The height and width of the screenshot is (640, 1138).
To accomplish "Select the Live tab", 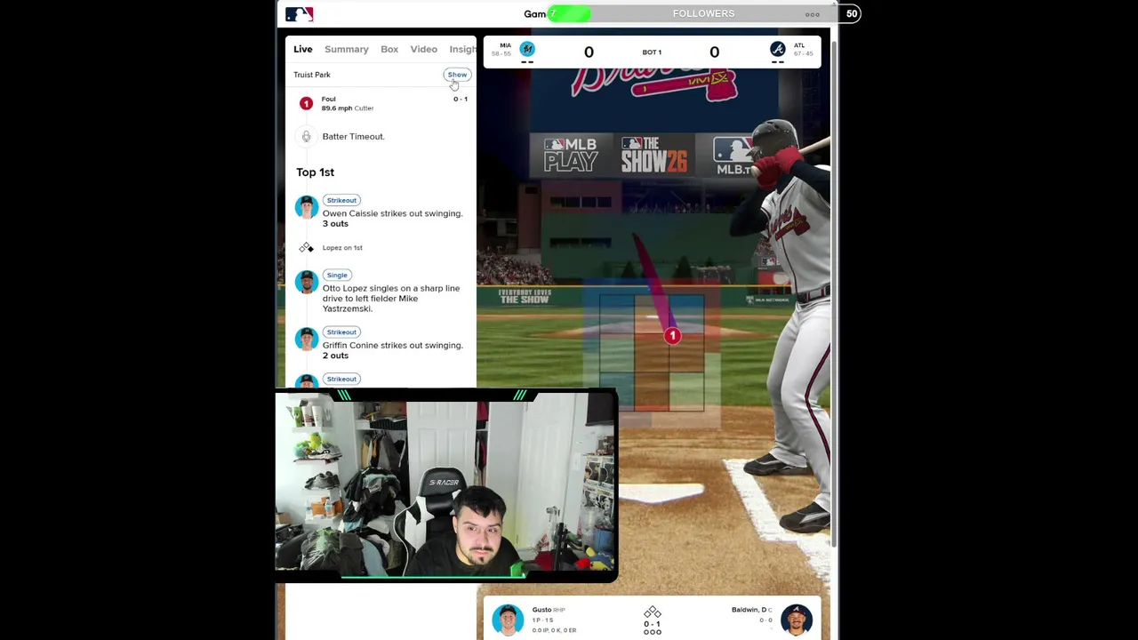I will [x=303, y=49].
